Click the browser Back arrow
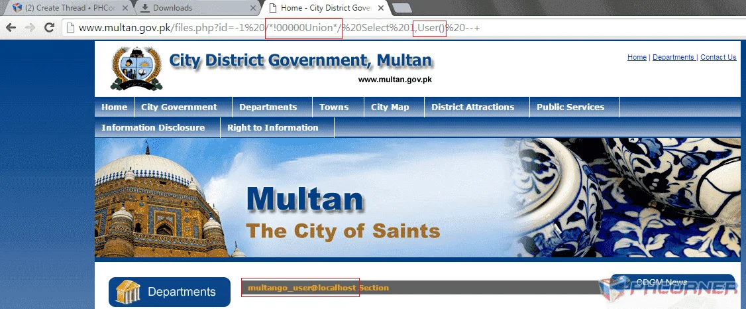Image resolution: width=746 pixels, height=309 pixels. [x=11, y=28]
